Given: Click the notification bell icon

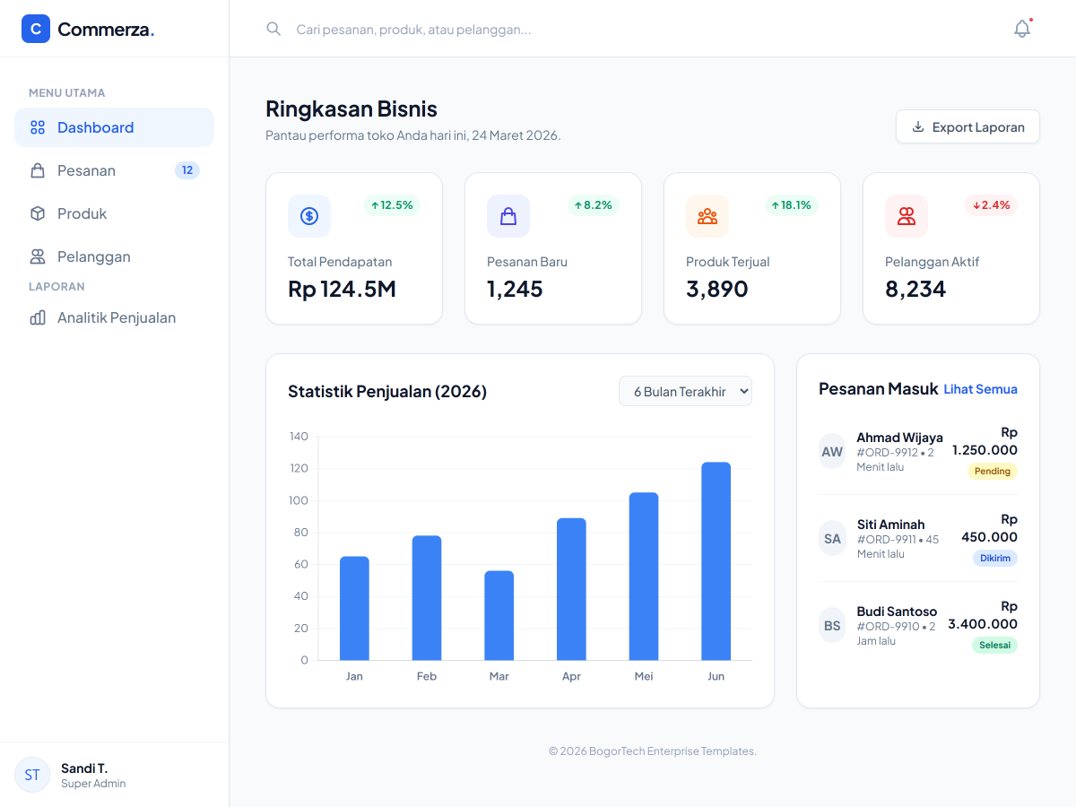Looking at the screenshot, I should coord(1021,28).
